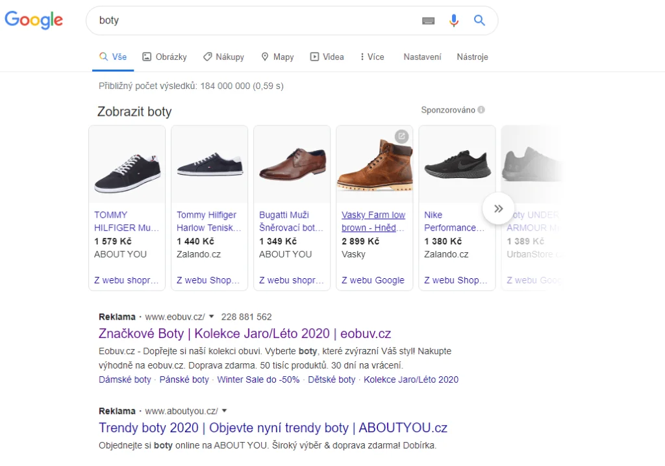Click the blue search magnifier button

coord(479,20)
